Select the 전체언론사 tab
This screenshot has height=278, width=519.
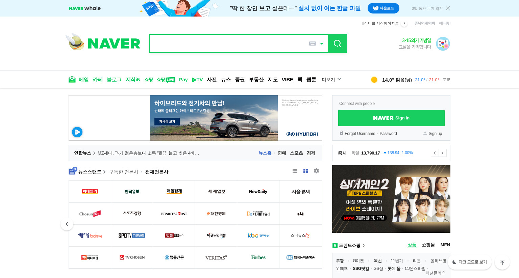point(157,172)
